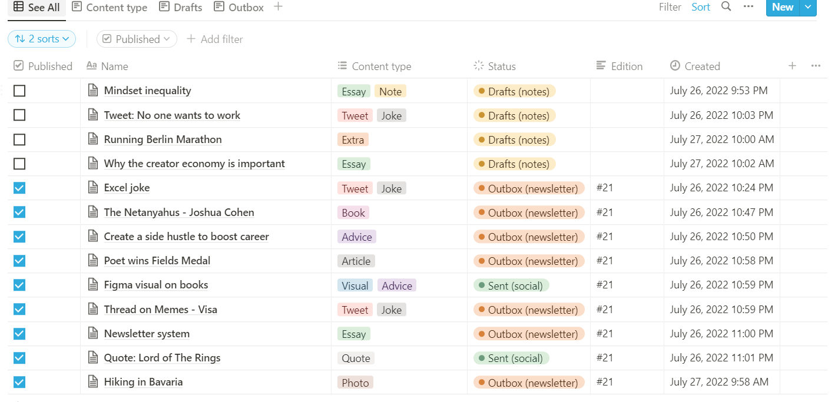The image size is (838, 402).
Task: Click the Add filter button
Action: point(215,39)
